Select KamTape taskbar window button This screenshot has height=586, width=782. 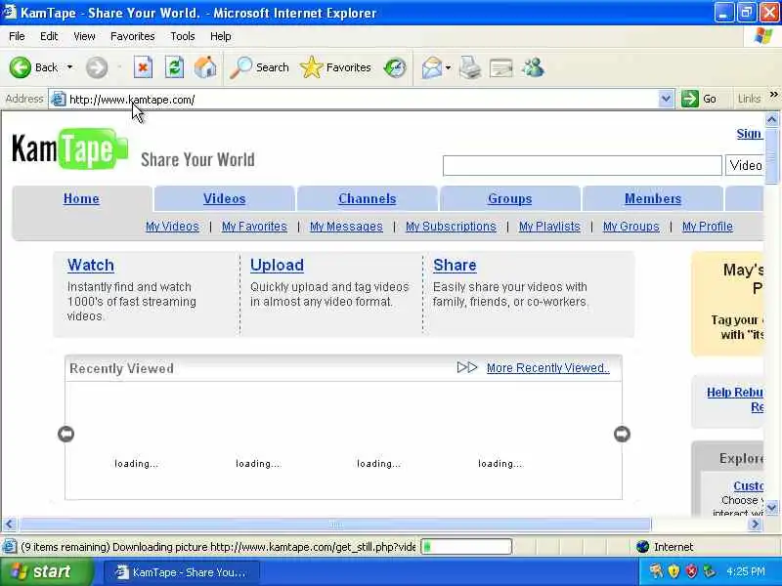point(182,572)
